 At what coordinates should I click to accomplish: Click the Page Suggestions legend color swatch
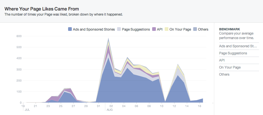click(x=119, y=29)
